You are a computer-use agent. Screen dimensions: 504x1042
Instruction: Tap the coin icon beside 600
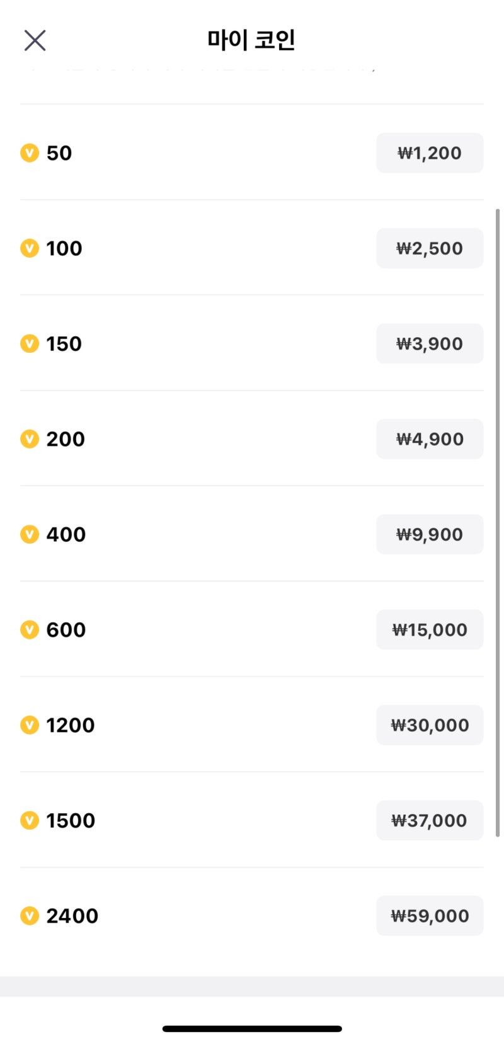pyautogui.click(x=30, y=630)
